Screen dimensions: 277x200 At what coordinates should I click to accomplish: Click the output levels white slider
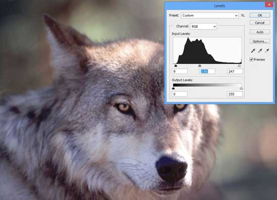click(x=241, y=88)
